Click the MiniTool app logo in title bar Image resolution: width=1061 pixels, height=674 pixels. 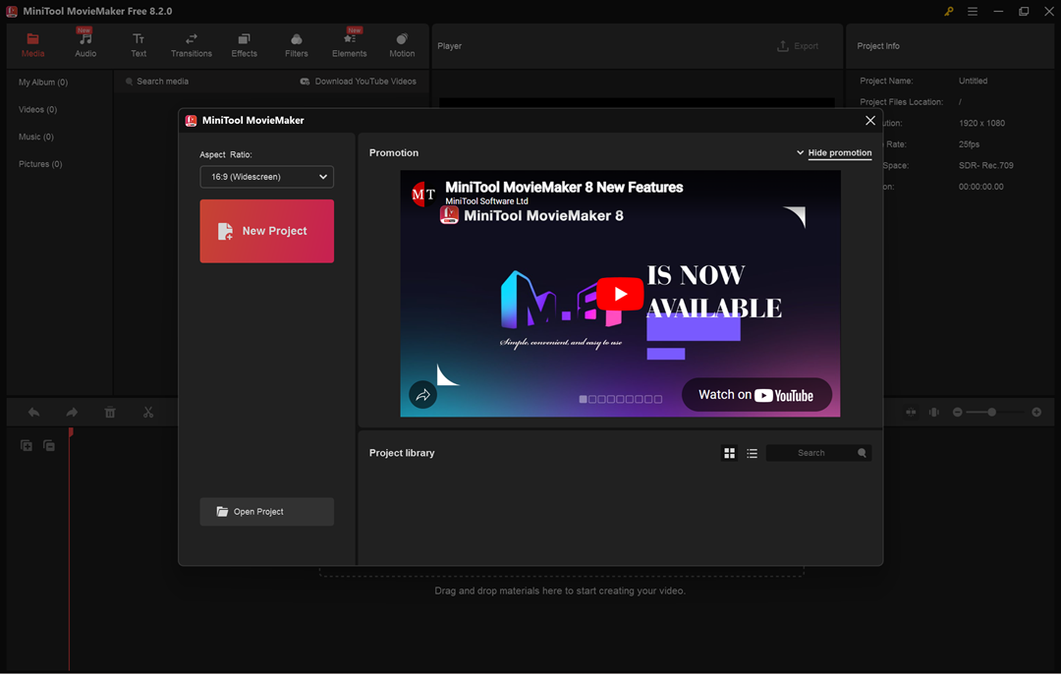coord(12,11)
